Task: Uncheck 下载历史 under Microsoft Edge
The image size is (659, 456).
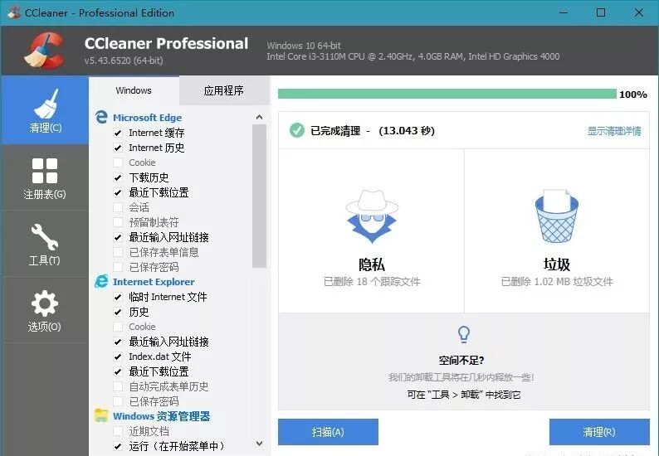Action: click(x=118, y=177)
